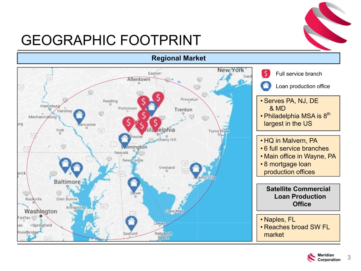Select the northernmost red branch pin
The image size is (361, 271).
point(158,99)
